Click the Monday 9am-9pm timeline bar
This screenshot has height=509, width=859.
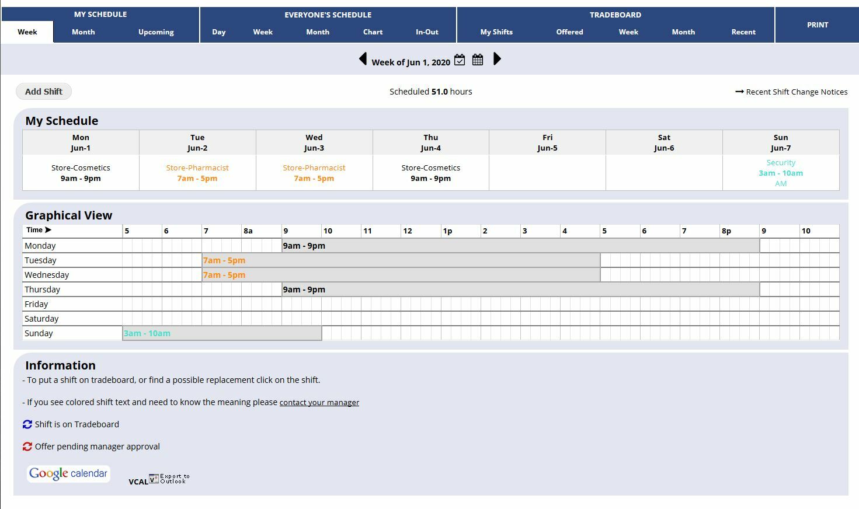tap(520, 245)
